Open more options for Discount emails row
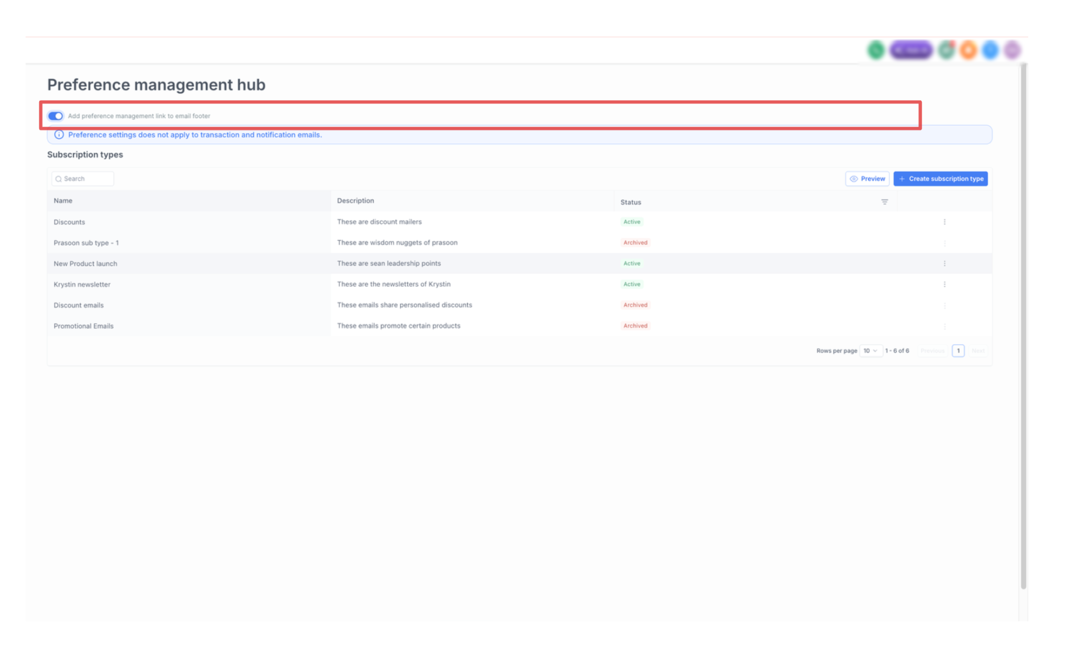1068x651 pixels. pos(944,305)
